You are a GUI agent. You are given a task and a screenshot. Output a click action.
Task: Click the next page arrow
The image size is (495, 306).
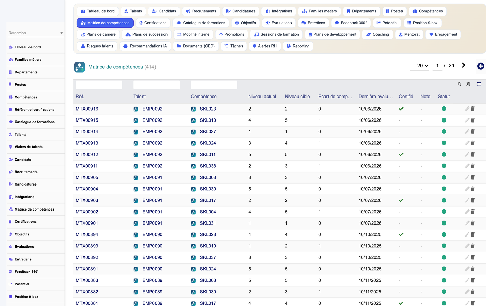(x=463, y=65)
